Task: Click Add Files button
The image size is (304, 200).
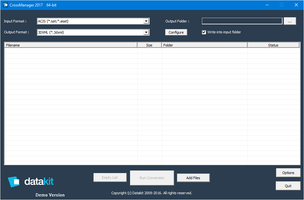Action: coord(193,178)
